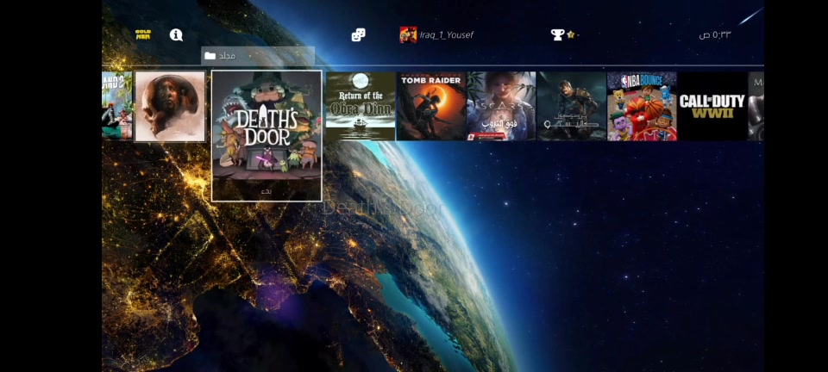Select the Call of Duty WWII tile
Image resolution: width=828 pixels, height=372 pixels.
[x=712, y=107]
